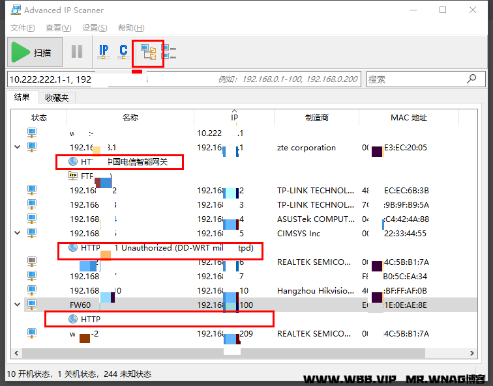The image size is (493, 386).
Task: Open the 设置(S) menu
Action: tap(95, 28)
